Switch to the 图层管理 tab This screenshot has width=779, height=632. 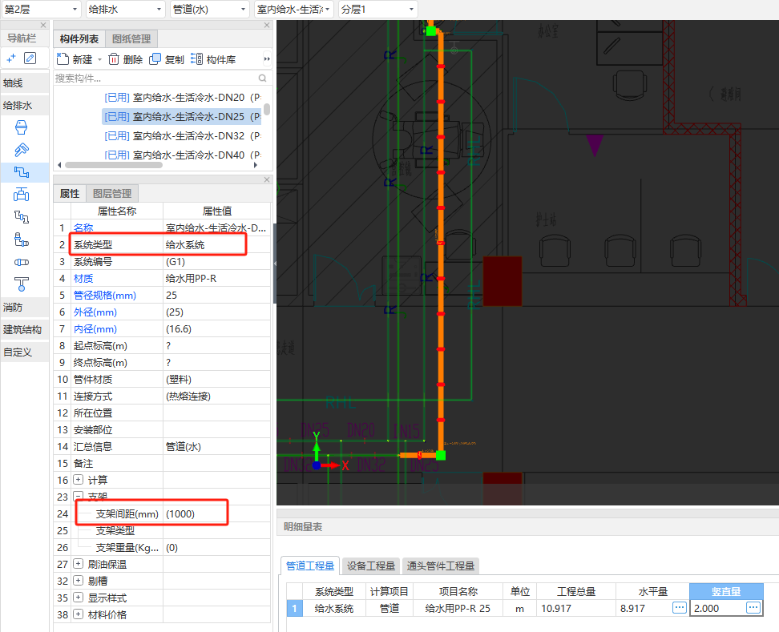(x=112, y=193)
